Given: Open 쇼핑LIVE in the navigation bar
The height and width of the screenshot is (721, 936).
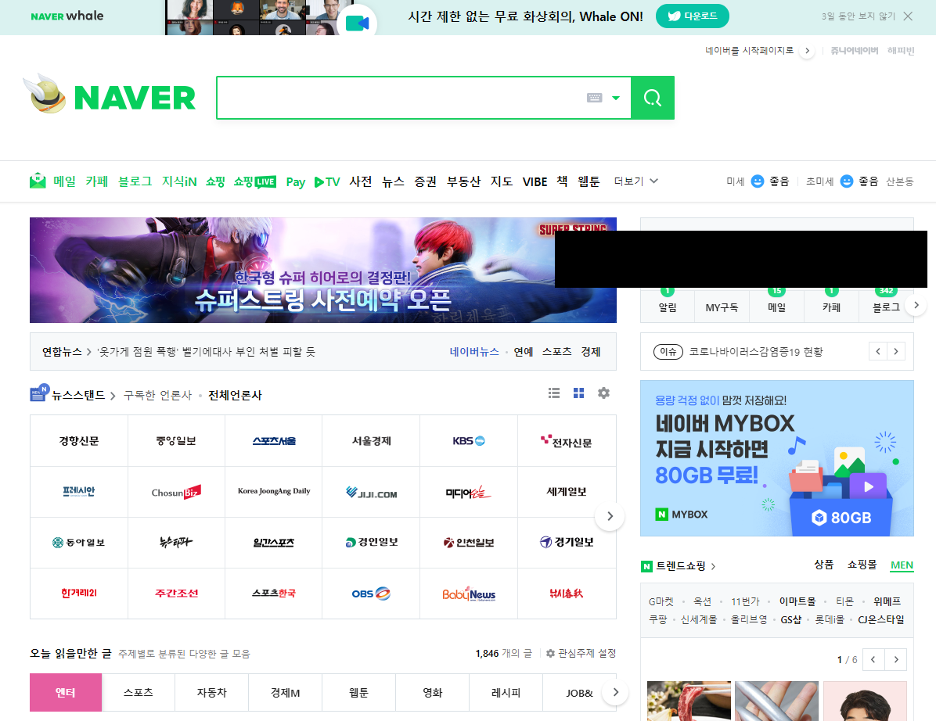Looking at the screenshot, I should click(x=255, y=181).
